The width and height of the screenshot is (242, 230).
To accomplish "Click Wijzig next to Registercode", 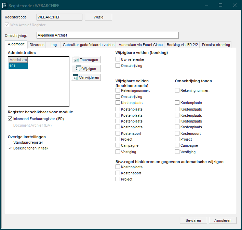I will coord(98,17).
